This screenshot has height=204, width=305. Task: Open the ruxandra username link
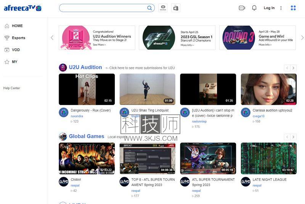pyautogui.click(x=77, y=116)
